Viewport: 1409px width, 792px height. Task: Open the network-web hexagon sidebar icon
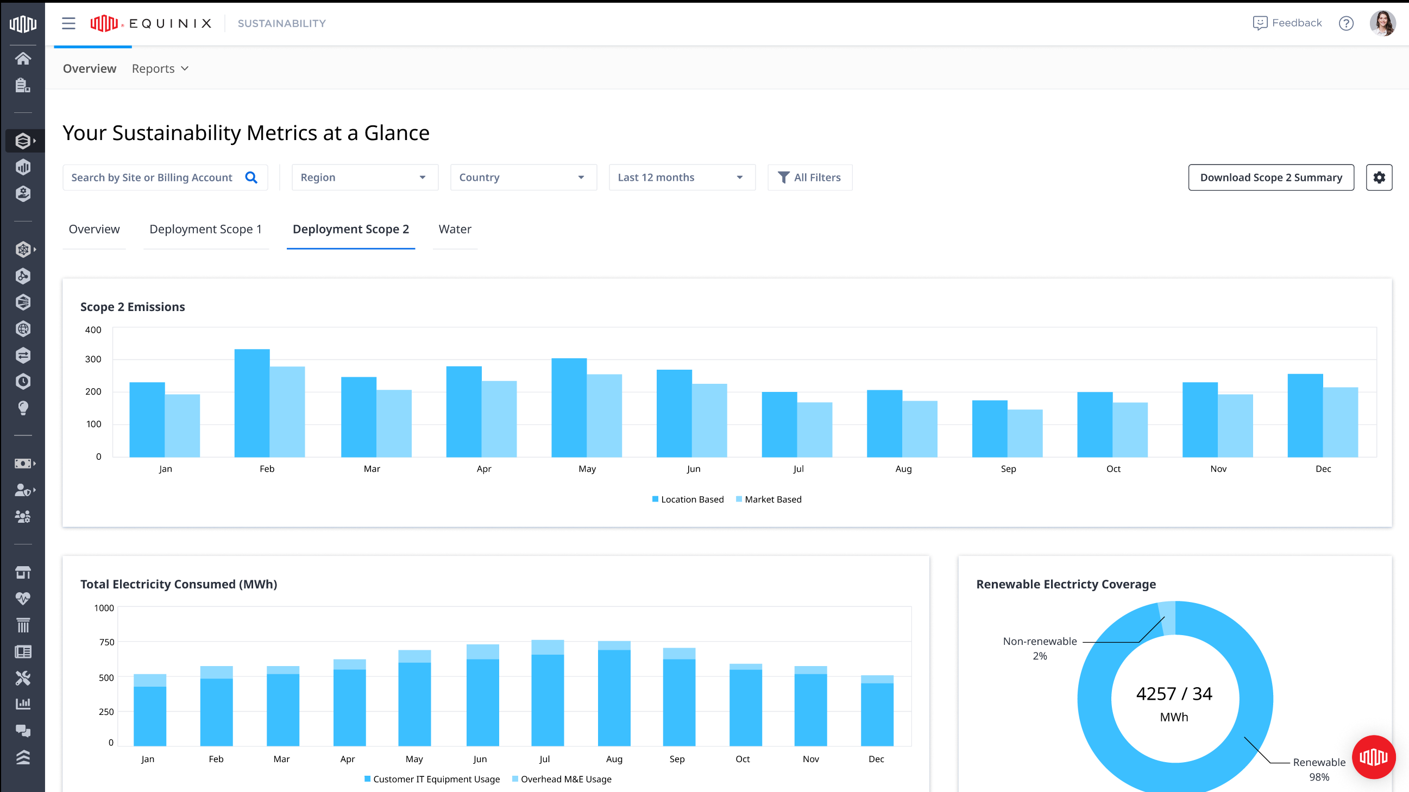pyautogui.click(x=22, y=250)
